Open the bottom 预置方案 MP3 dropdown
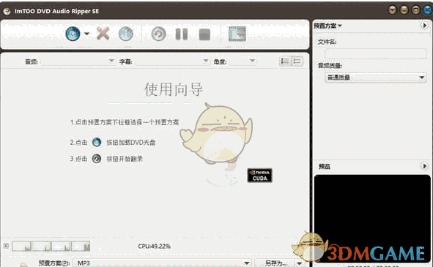This screenshot has width=433, height=267. [162, 263]
